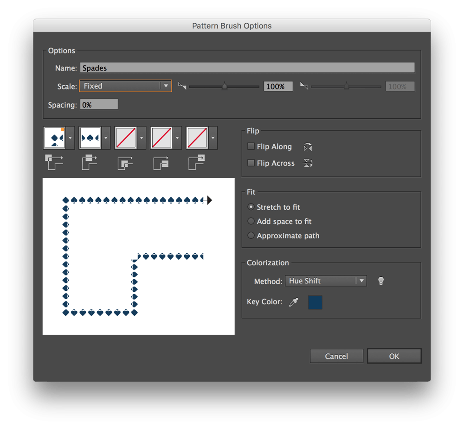This screenshot has width=464, height=429.
Task: Click the Flip Across mirror icon
Action: tap(308, 163)
